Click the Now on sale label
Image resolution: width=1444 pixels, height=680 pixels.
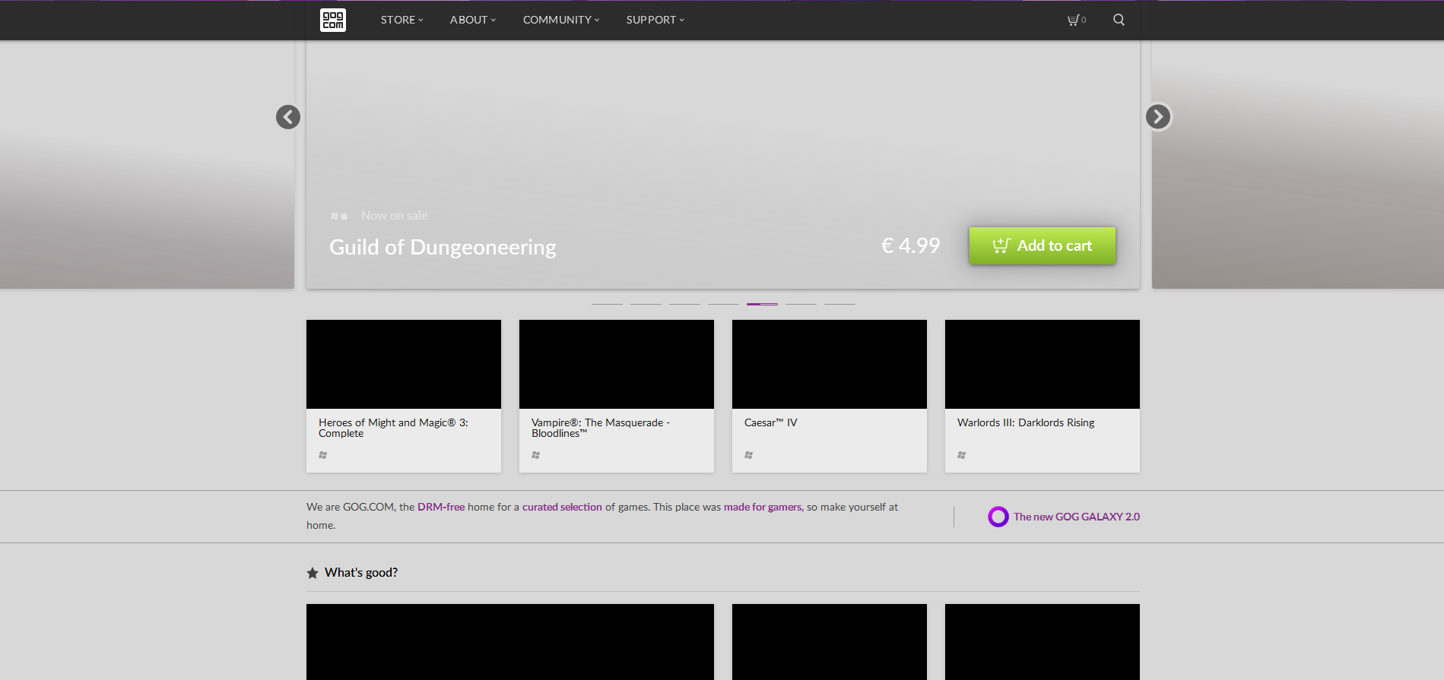395,216
